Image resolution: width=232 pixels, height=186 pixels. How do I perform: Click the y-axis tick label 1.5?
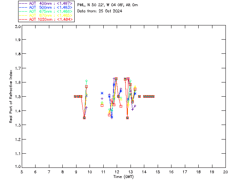(x=18, y=97)
